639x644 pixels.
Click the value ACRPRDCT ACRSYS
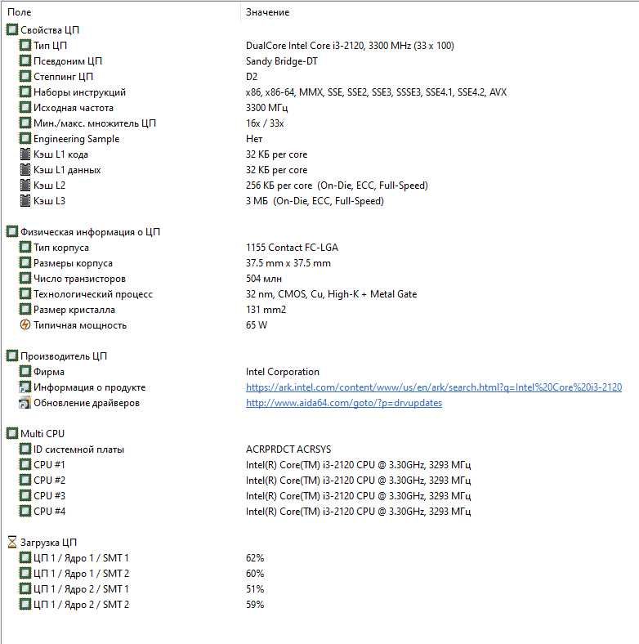coord(288,449)
